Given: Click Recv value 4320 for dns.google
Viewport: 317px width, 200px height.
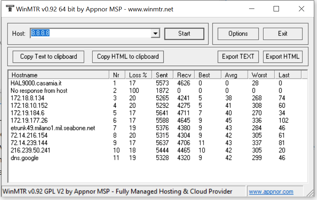Looking at the screenshot, I should click(x=184, y=158).
